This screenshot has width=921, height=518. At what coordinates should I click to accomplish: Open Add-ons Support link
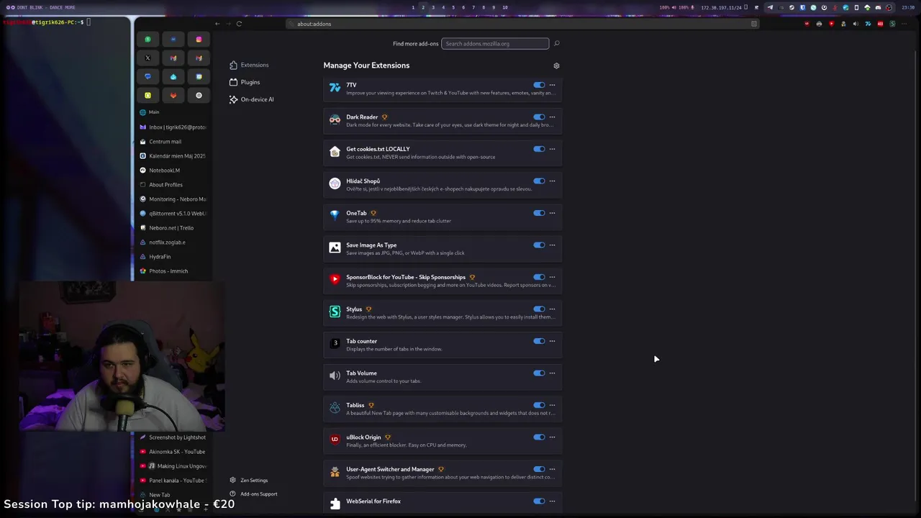point(253,494)
